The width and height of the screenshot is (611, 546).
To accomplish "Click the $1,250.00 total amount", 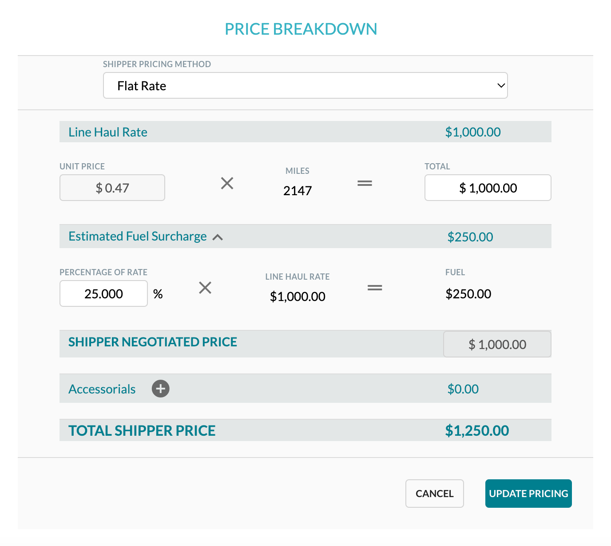I will click(477, 430).
